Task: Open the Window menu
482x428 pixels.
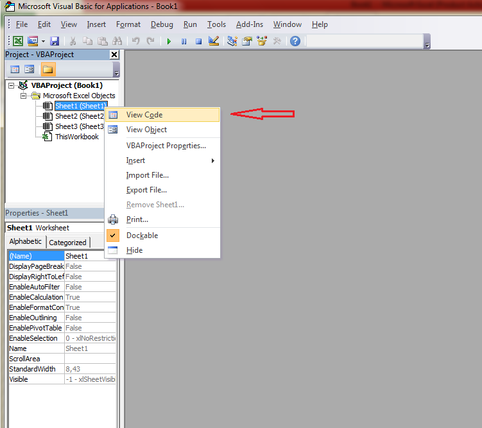Action: pos(288,24)
